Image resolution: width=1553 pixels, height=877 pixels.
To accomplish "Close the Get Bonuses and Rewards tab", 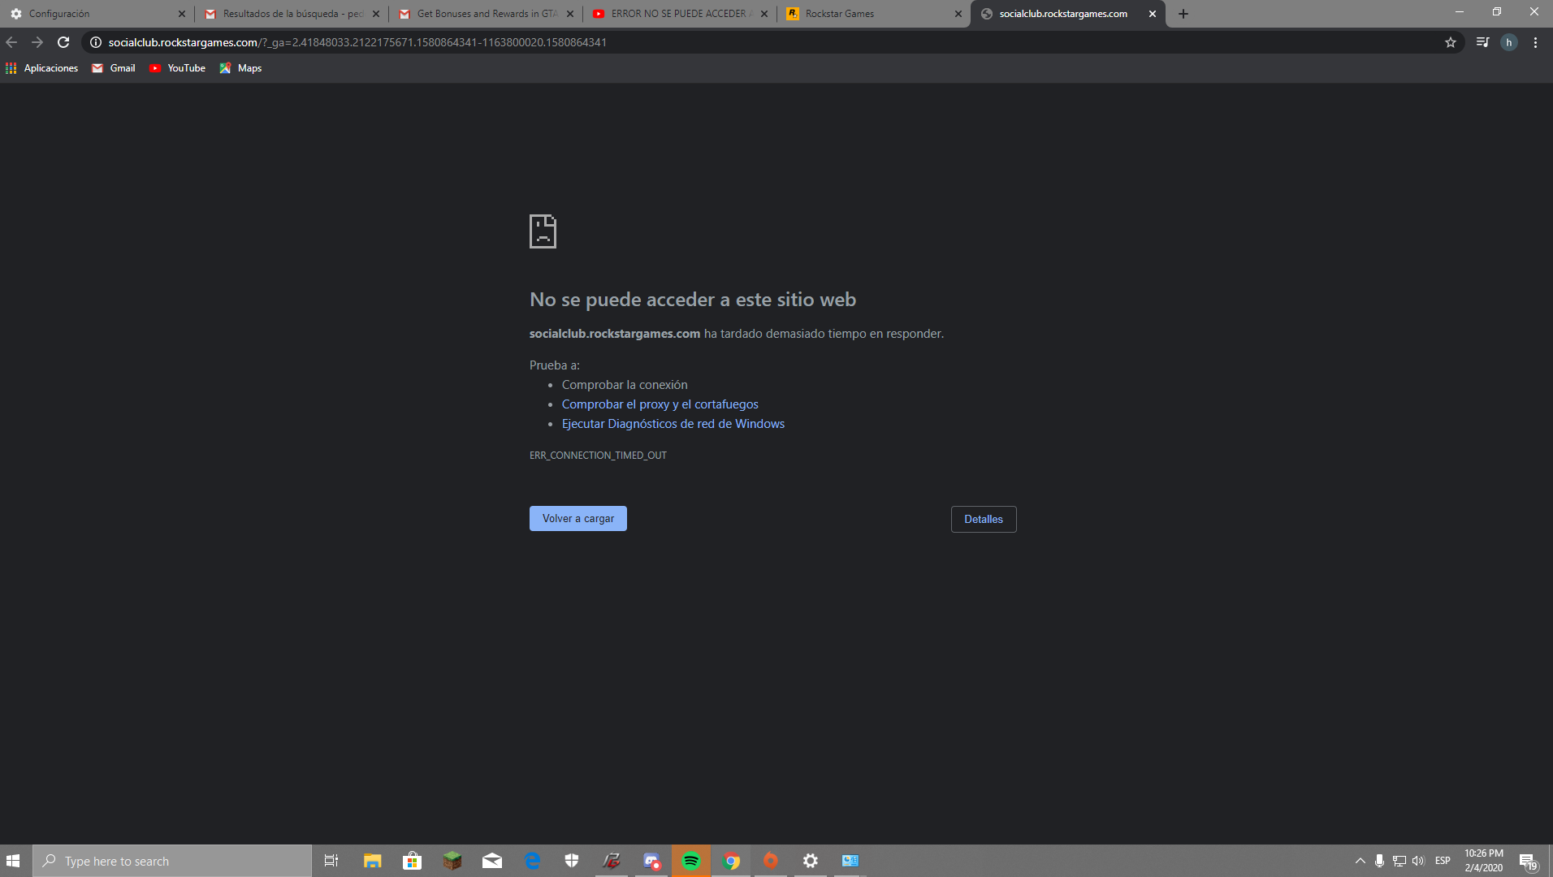I will coord(569,14).
